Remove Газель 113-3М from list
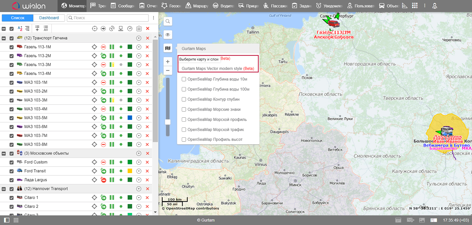The height and width of the screenshot is (225, 472). (147, 65)
